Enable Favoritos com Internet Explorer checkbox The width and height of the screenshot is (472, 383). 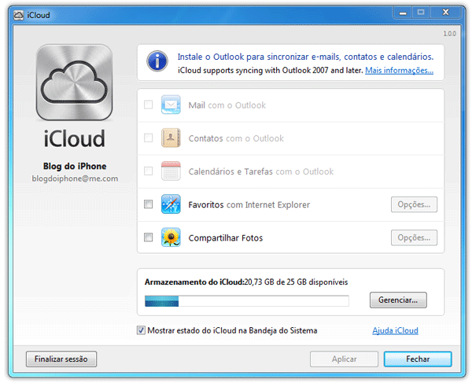point(148,204)
